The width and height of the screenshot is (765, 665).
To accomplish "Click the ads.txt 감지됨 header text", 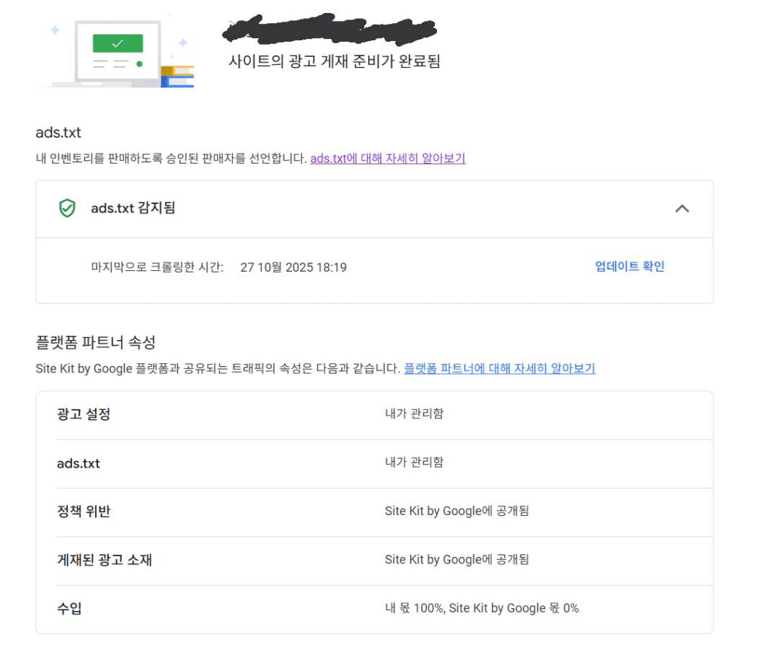I will [x=133, y=208].
